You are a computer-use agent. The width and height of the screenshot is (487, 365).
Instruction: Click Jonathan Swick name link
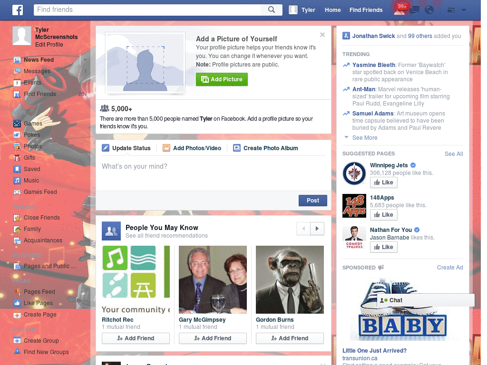pyautogui.click(x=374, y=36)
